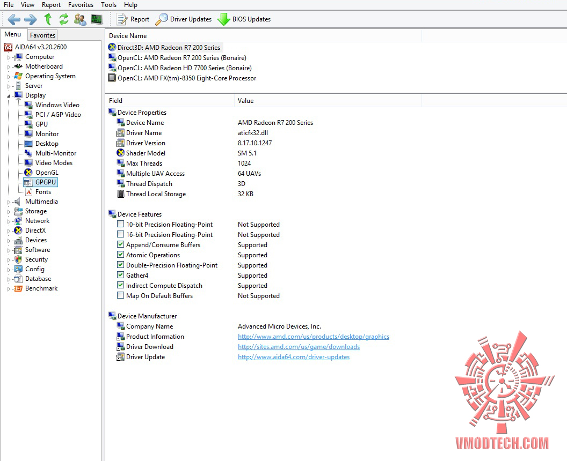The width and height of the screenshot is (567, 461).
Task: Select the Security shield tree icon
Action: pos(18,259)
